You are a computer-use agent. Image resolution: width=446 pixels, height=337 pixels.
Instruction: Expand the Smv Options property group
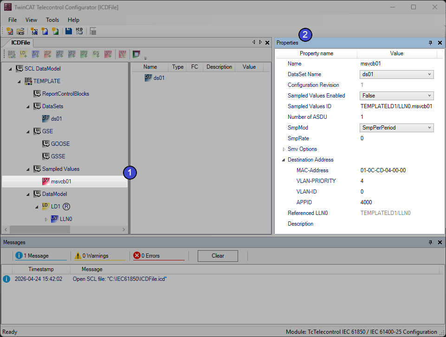284,149
